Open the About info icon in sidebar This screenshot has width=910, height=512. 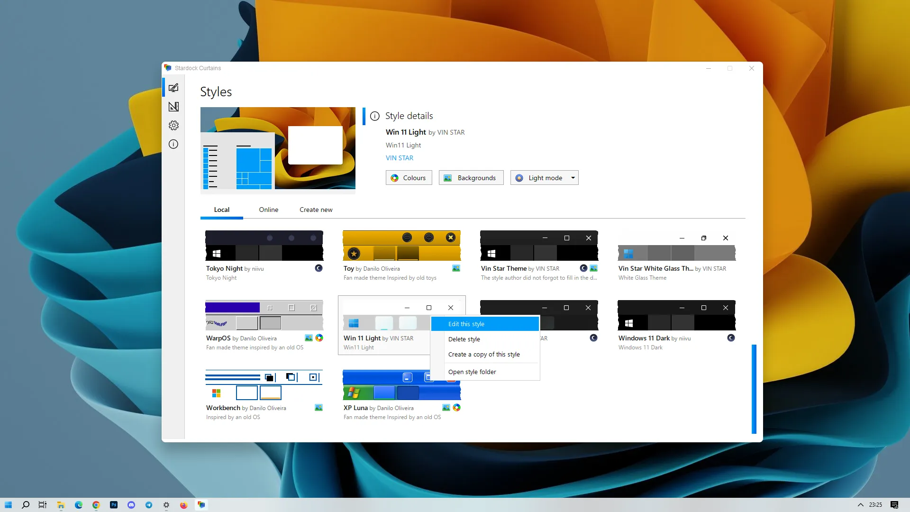tap(173, 144)
